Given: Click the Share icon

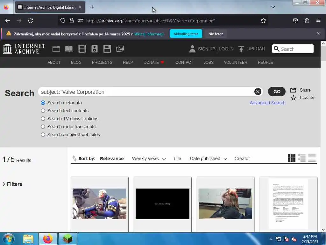Looking at the screenshot, I should point(293,90).
